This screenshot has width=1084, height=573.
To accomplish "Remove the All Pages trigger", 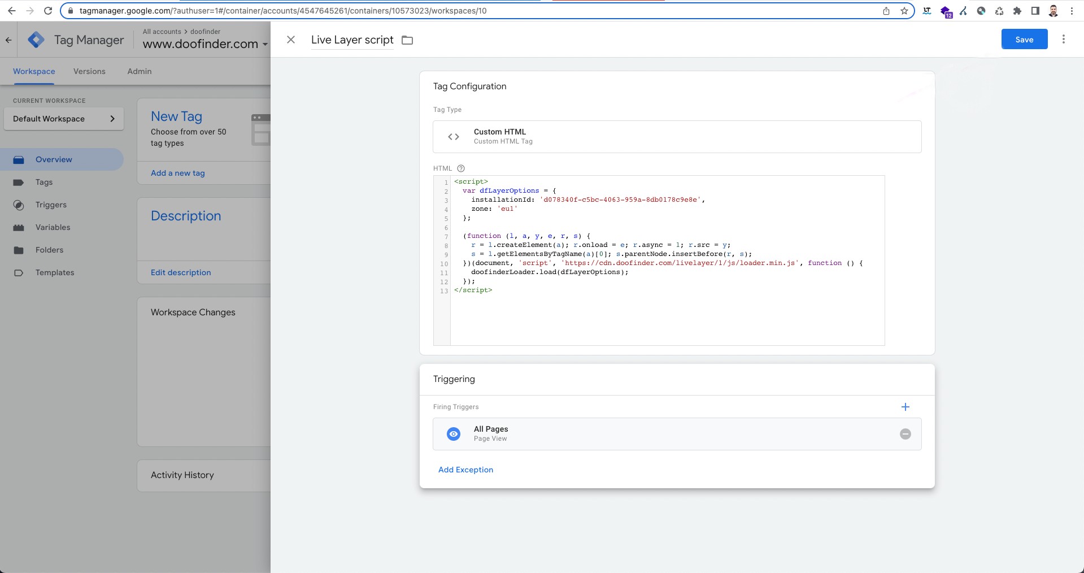I will coord(905,434).
